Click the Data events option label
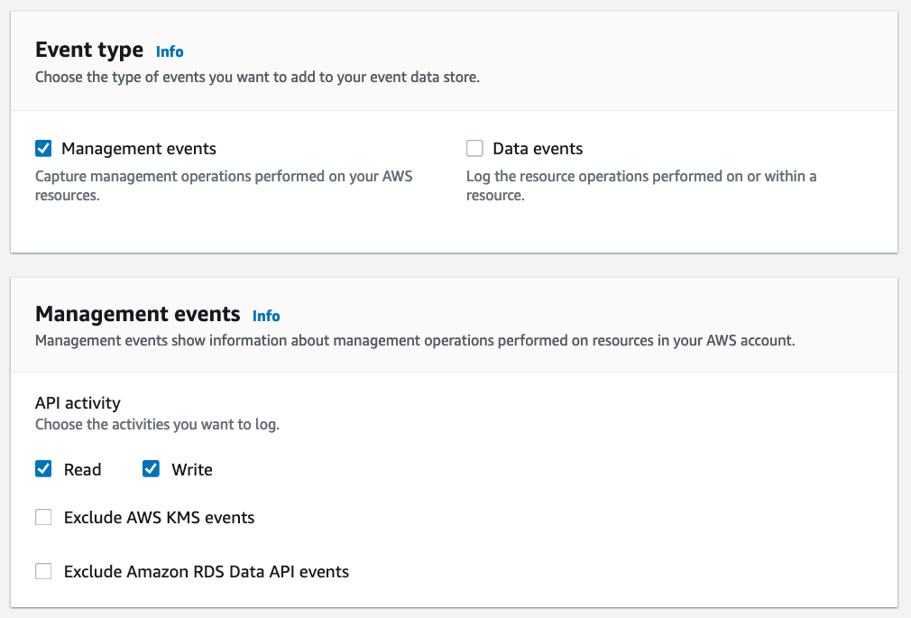This screenshot has width=911, height=618. pyautogui.click(x=537, y=148)
